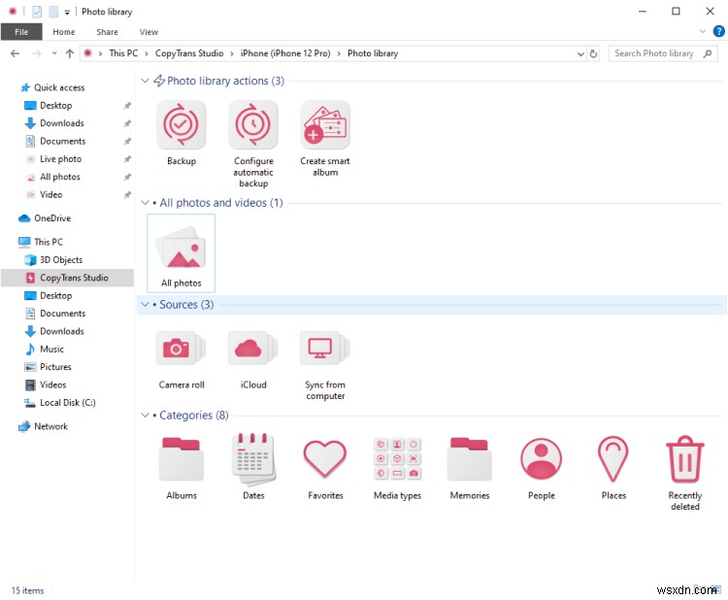The height and width of the screenshot is (600, 728).
Task: Open the recent locations dropdown arrow
Action: tap(54, 53)
